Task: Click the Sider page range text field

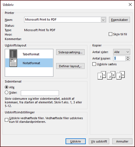Action: click(40, 93)
